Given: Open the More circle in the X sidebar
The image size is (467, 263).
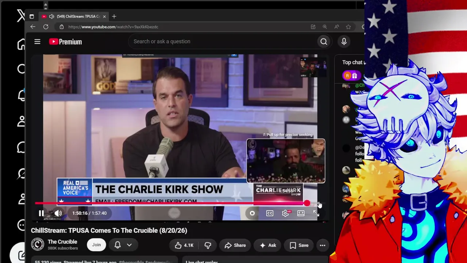Looking at the screenshot, I should click(x=21, y=225).
